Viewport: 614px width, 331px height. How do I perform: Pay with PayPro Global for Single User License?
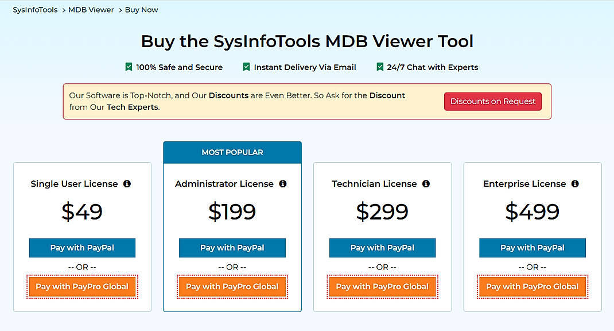82,287
